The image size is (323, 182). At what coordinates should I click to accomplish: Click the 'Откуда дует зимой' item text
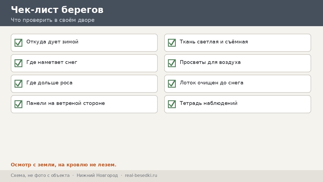pos(52,42)
